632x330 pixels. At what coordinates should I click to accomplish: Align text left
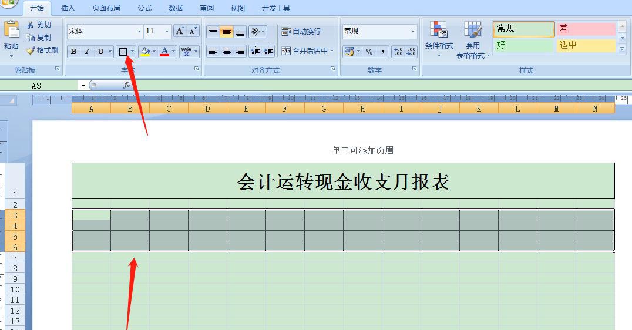tap(213, 50)
